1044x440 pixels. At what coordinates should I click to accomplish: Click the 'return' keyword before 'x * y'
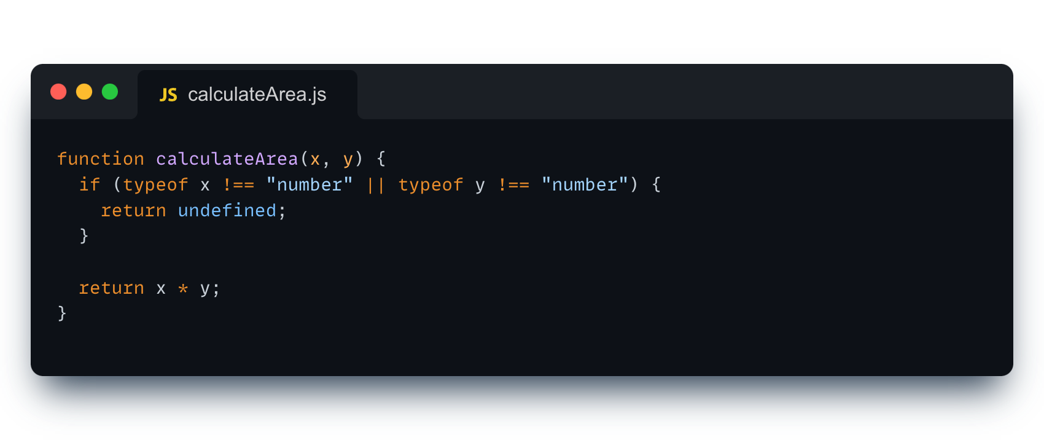[x=111, y=288]
